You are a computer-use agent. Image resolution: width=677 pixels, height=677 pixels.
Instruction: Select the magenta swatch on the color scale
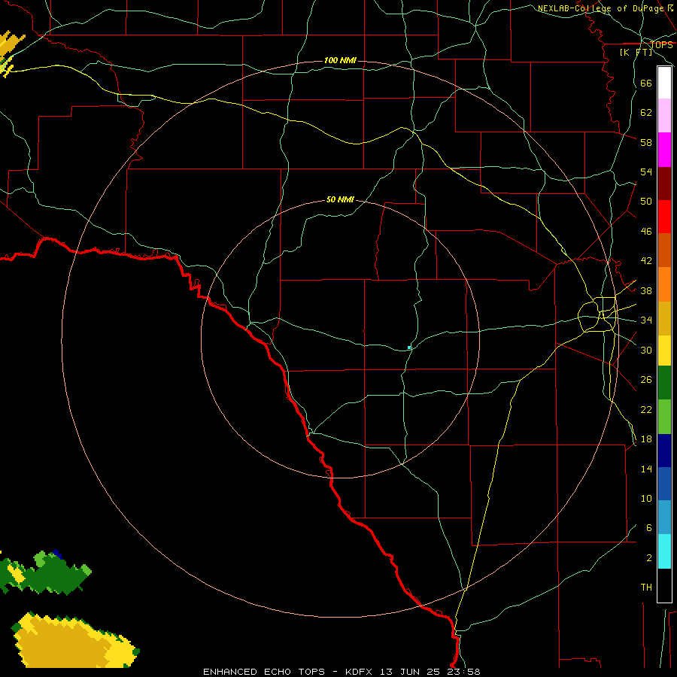pyautogui.click(x=664, y=150)
